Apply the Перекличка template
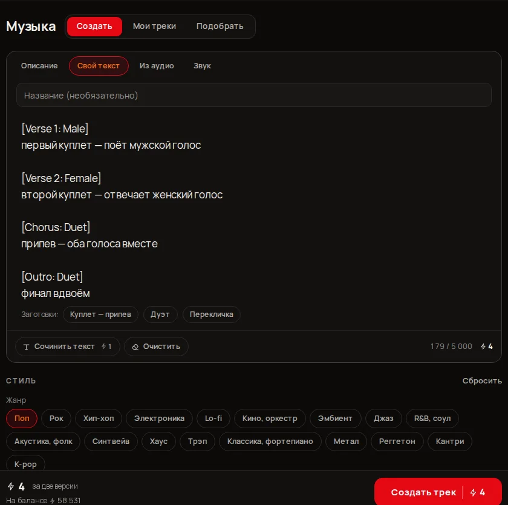This screenshot has width=508, height=505. 211,314
